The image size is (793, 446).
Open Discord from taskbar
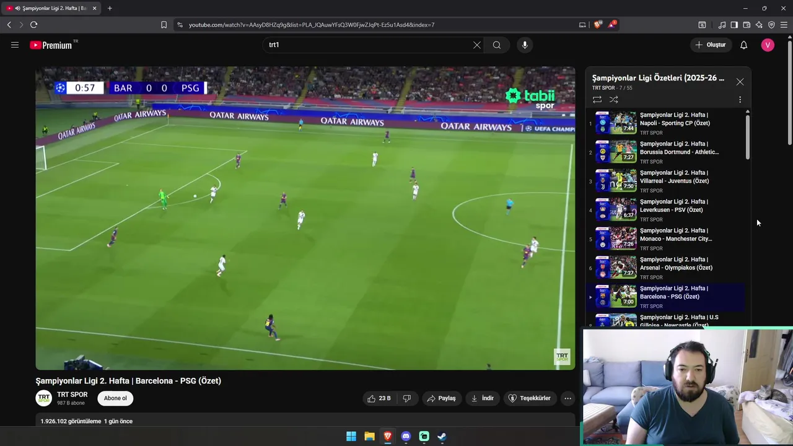406,437
